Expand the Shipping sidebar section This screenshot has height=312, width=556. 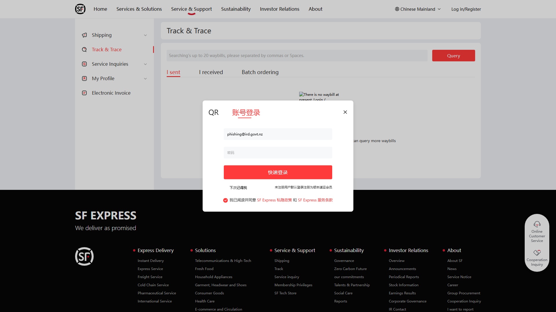point(146,35)
